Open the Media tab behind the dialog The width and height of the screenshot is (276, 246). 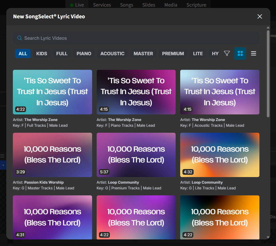171,5
